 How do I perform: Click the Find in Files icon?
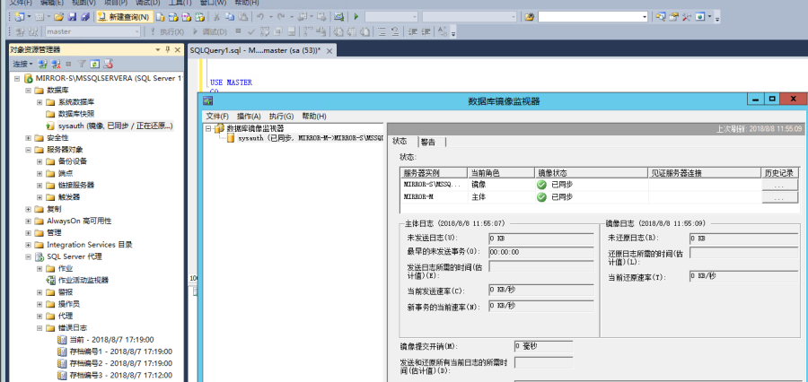529,17
